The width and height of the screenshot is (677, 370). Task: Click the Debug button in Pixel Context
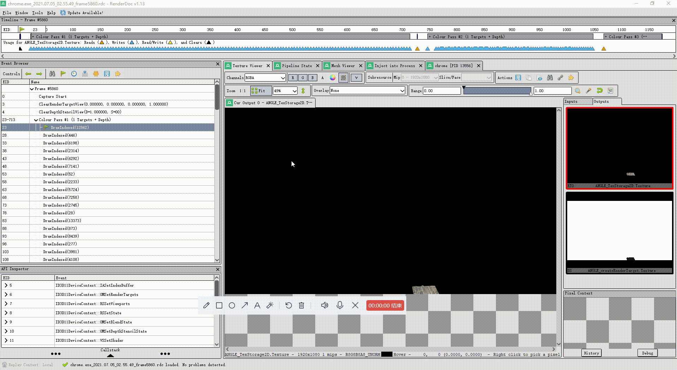(647, 353)
